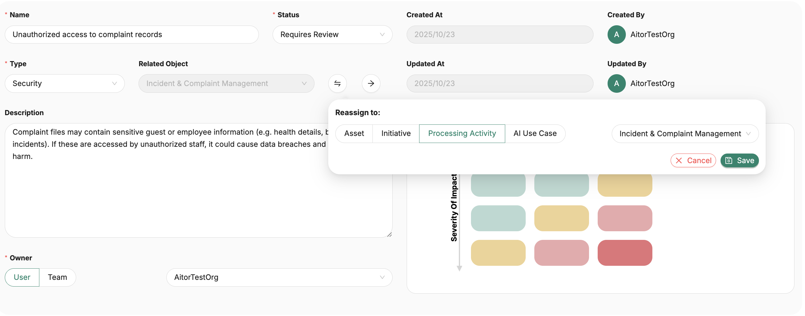Pick Processing Activity reassign option

coord(462,134)
